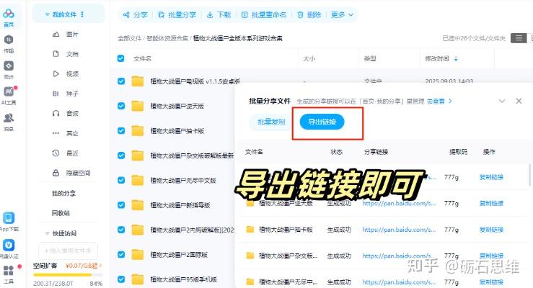Uncheck 植物大战僵尸电视版 v1.1.5安卓版 checkbox
The width and height of the screenshot is (533, 288).
(121, 81)
